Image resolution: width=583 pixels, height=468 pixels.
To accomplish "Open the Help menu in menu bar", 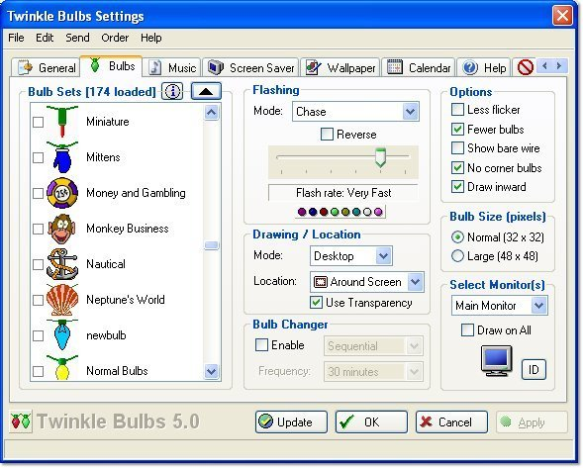I will pyautogui.click(x=151, y=38).
